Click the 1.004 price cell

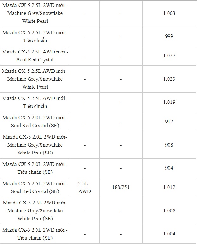(169, 234)
